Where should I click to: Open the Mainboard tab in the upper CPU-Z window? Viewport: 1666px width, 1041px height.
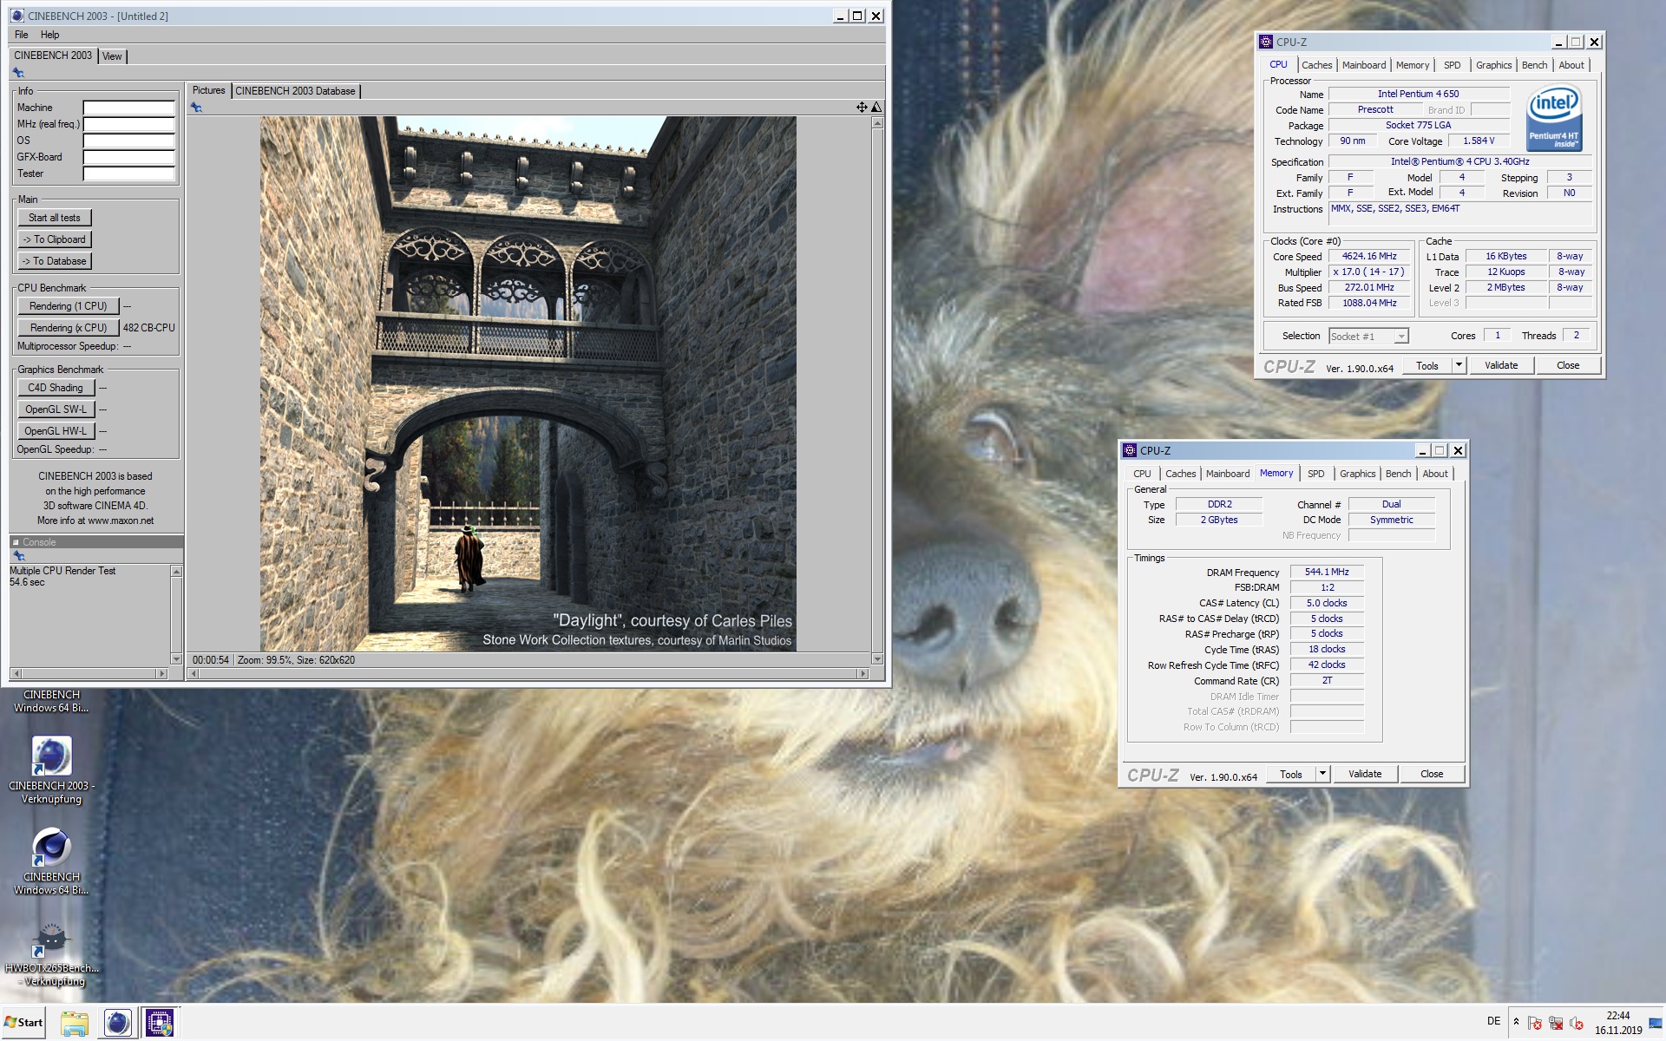[1363, 65]
